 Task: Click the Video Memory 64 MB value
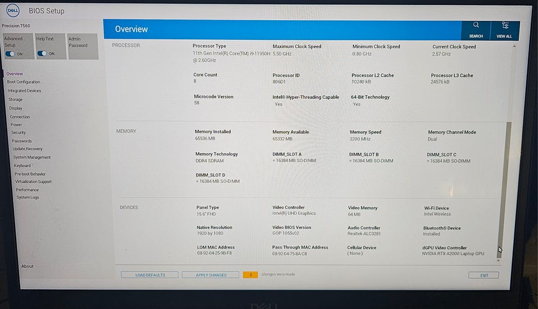[354, 214]
